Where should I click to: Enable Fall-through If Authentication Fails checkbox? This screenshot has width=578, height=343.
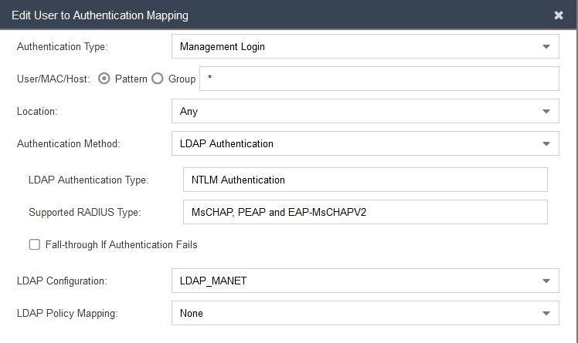(x=34, y=244)
